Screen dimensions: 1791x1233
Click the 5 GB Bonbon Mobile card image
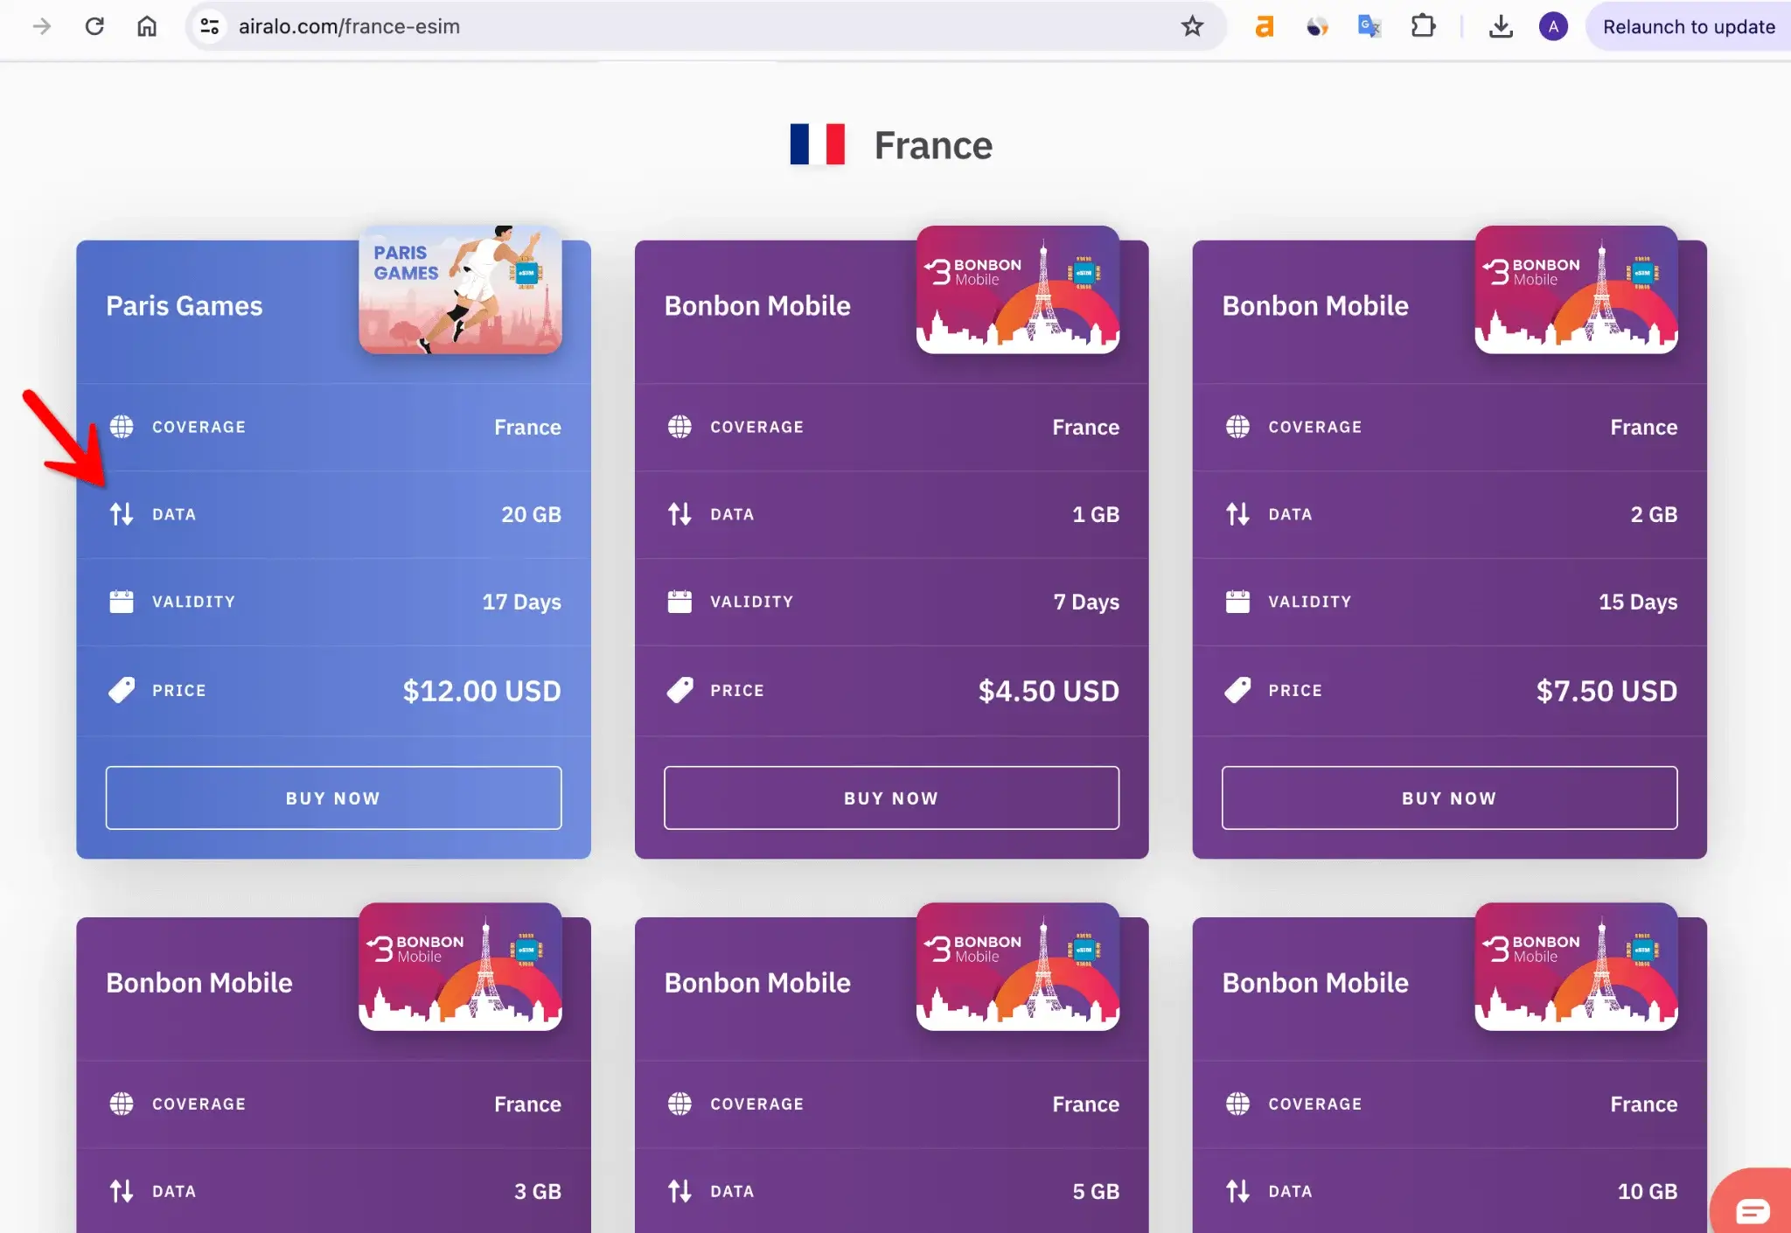coord(1018,966)
